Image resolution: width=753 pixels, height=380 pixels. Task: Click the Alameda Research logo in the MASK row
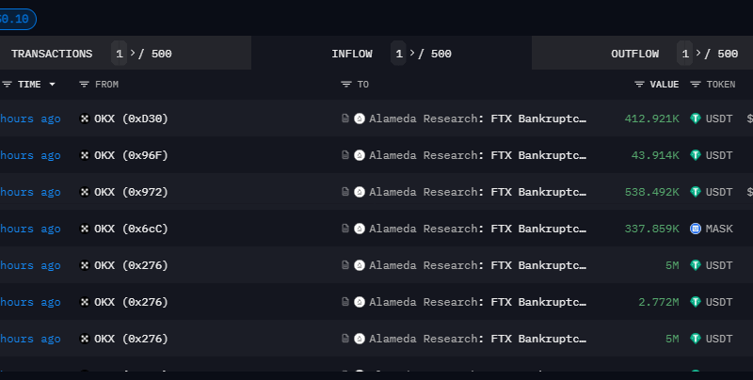(360, 229)
